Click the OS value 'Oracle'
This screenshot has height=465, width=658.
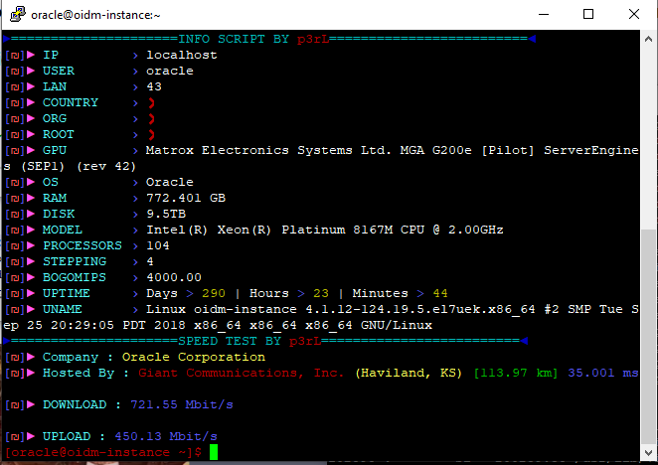(170, 182)
